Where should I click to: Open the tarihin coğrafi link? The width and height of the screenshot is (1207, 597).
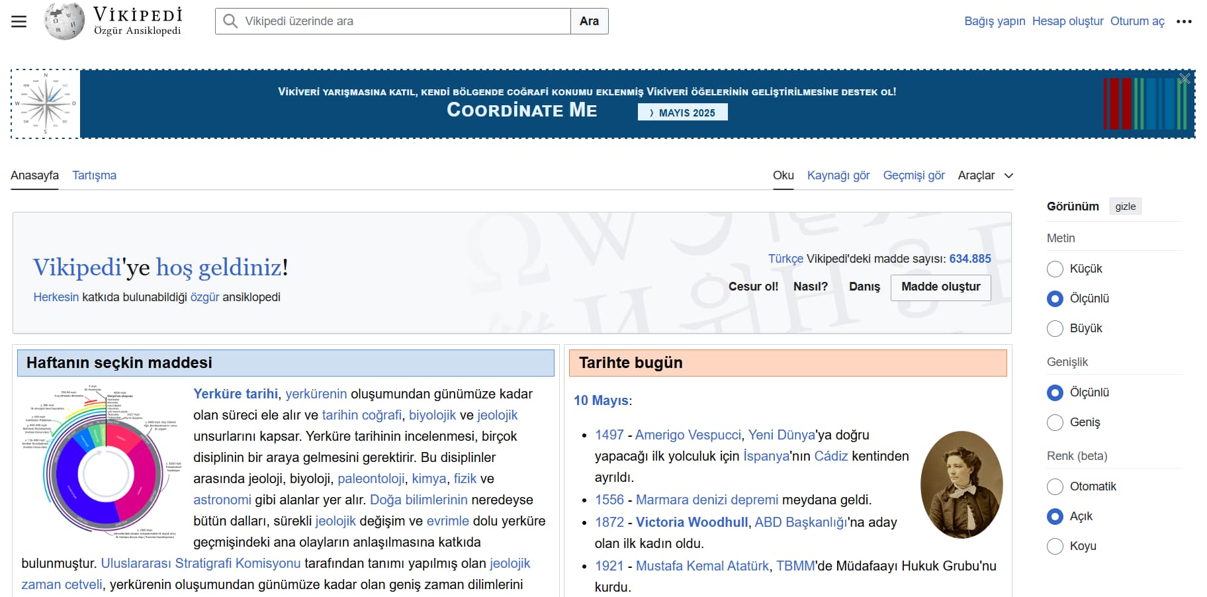(x=362, y=415)
